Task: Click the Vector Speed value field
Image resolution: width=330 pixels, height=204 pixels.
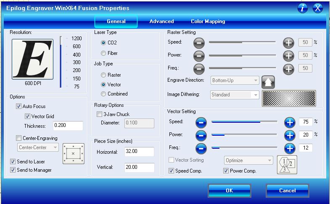Action: (x=306, y=122)
